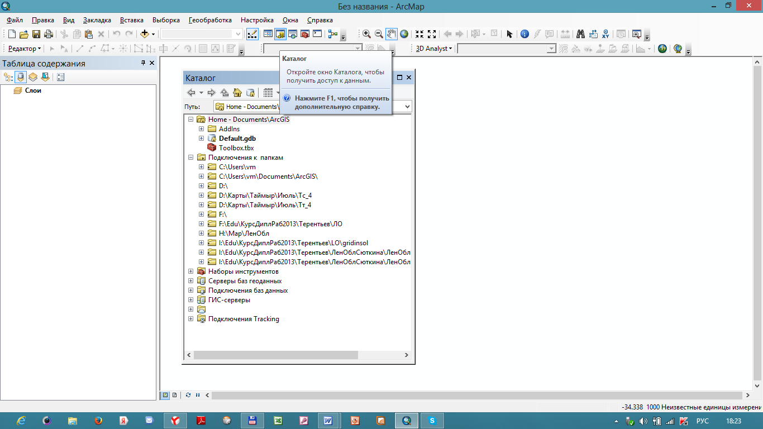Open the Find binoculars tool
763x429 pixels.
[x=580, y=34]
